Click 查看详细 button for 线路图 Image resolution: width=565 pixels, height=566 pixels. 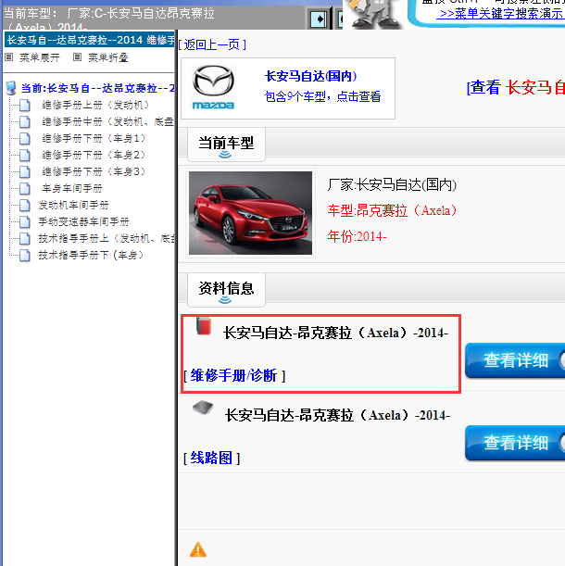pos(515,443)
